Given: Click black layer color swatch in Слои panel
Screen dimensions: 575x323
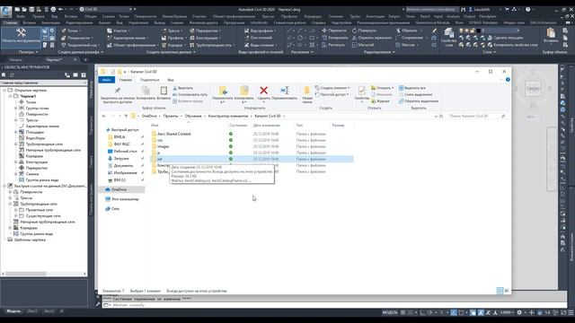Looking at the screenshot, I should (478, 31).
